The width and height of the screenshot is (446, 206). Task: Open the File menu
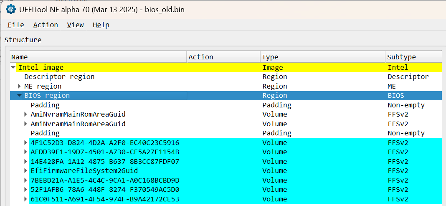click(15, 25)
